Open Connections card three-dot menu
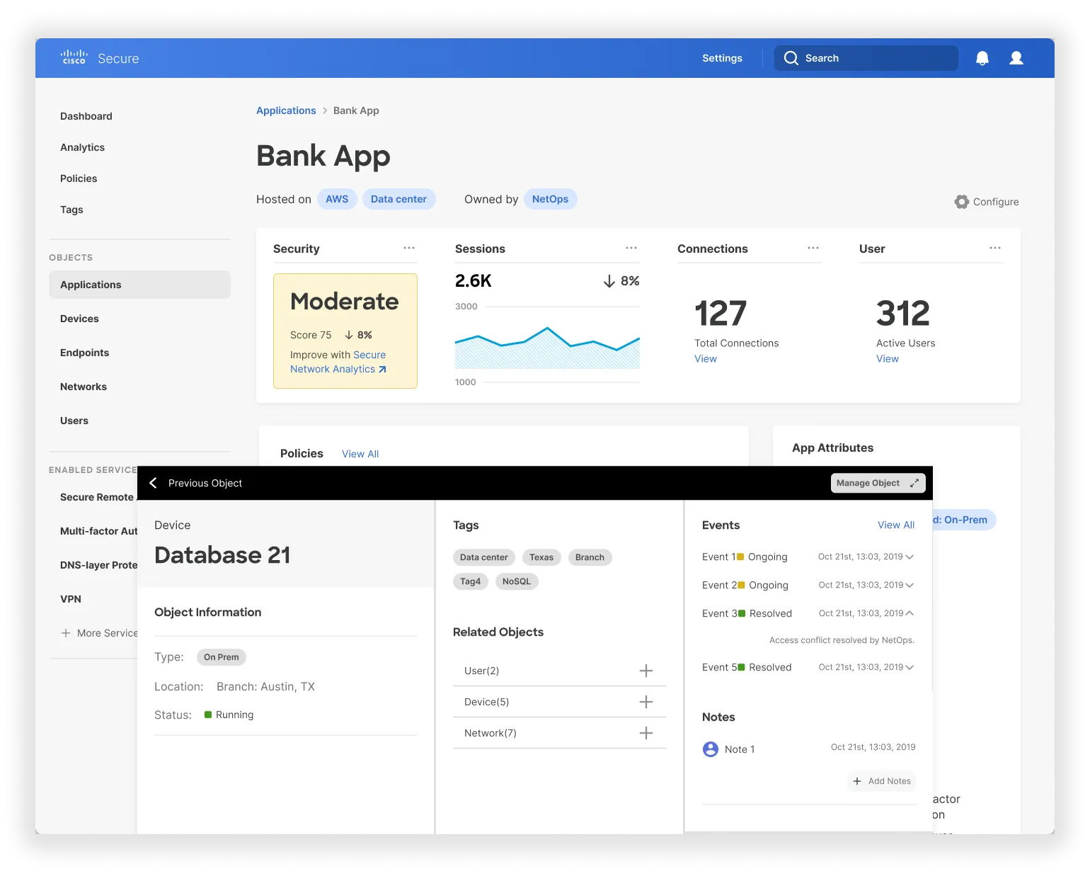The width and height of the screenshot is (1090, 878). [x=813, y=248]
